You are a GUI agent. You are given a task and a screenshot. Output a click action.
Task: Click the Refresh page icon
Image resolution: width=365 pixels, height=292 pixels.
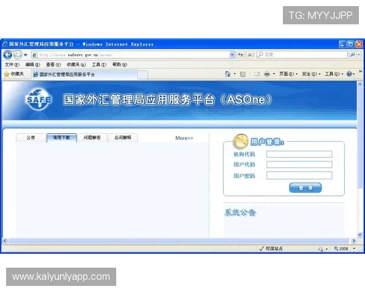pyautogui.click(x=240, y=55)
